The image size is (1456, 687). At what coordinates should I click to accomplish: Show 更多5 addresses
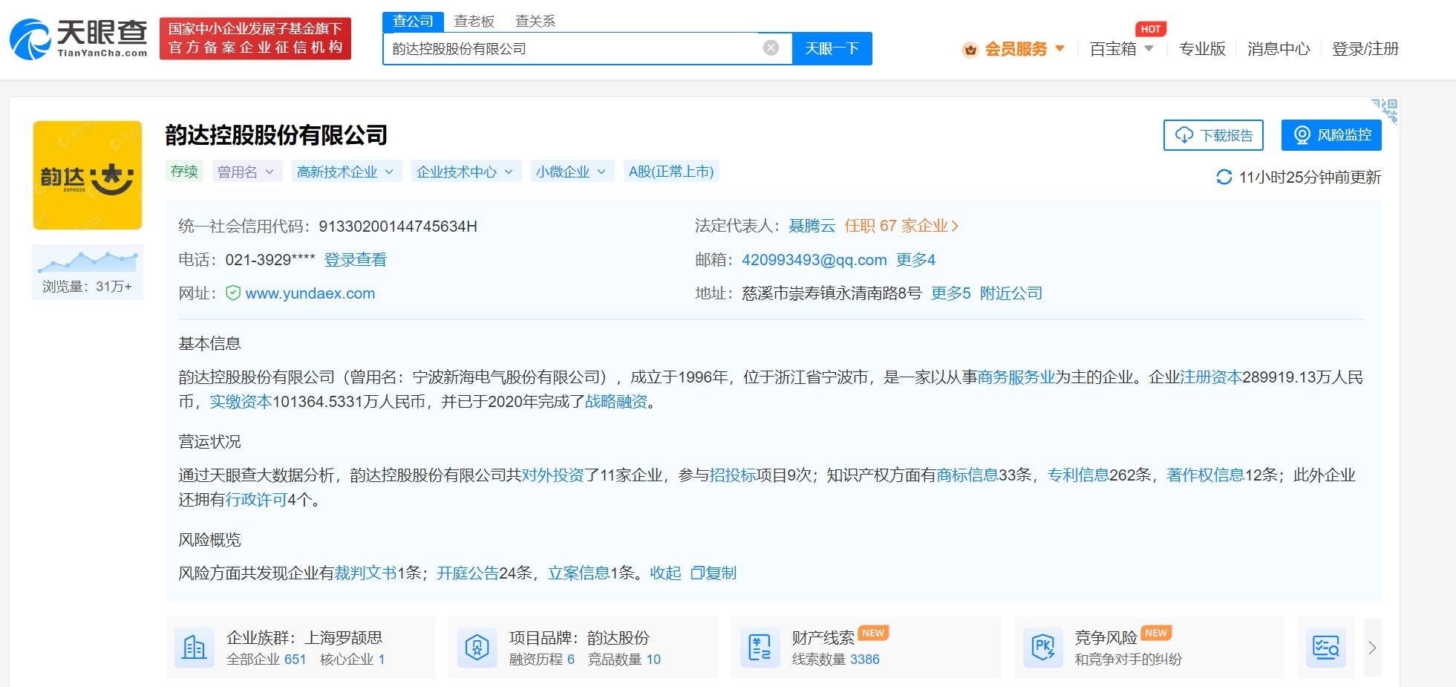tap(950, 293)
